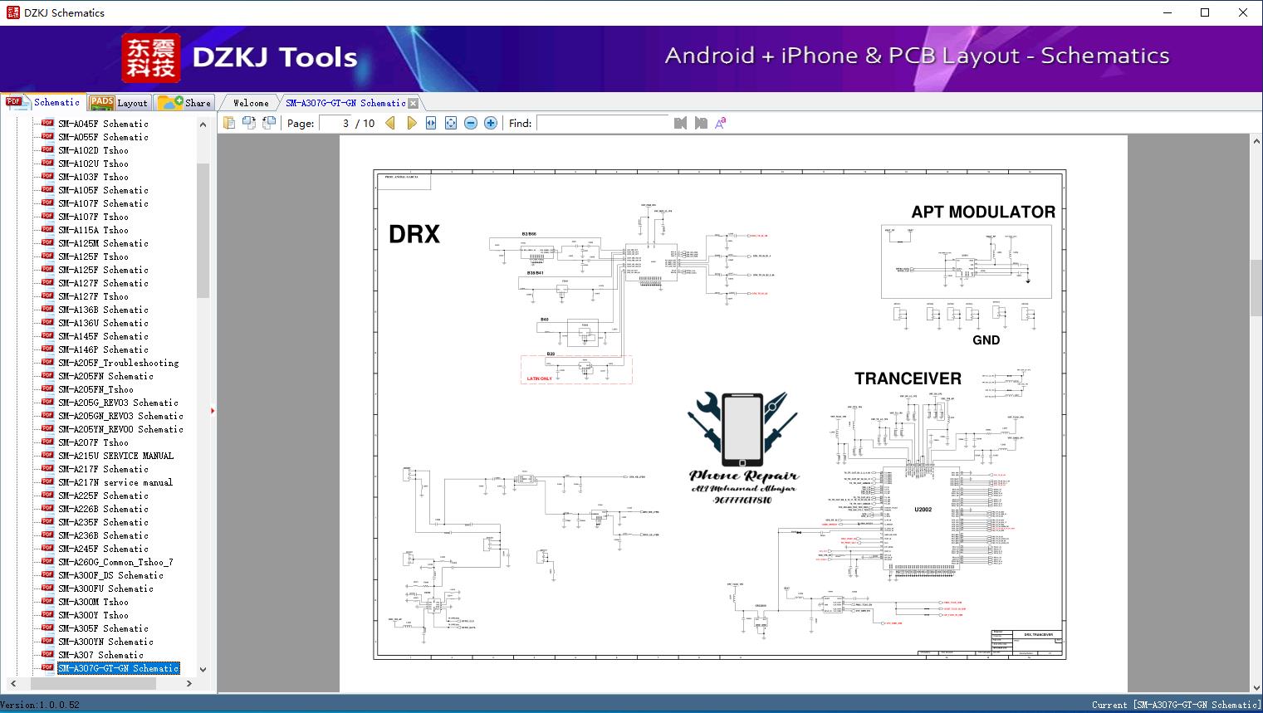Open the Share tab
Viewport: 1263px width, 713px height.
[185, 103]
